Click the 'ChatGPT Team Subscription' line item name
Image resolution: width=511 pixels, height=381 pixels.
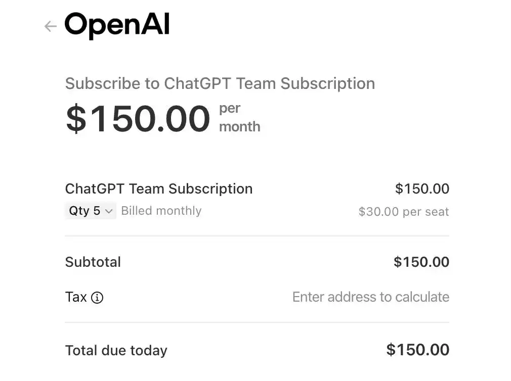point(158,188)
